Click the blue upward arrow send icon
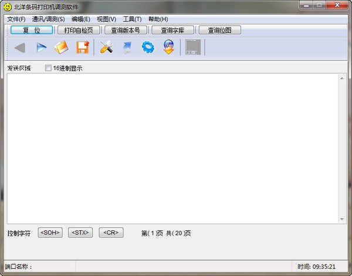Viewport: 352px width, 276px height. (127, 47)
